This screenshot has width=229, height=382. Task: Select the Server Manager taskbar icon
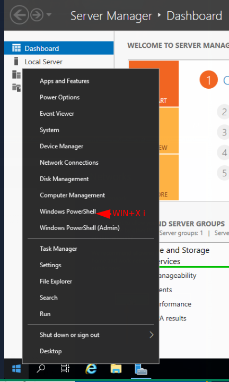(141, 369)
